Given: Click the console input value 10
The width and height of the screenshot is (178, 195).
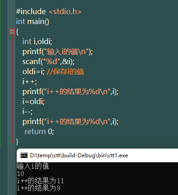Looking at the screenshot, I should 20,174.
